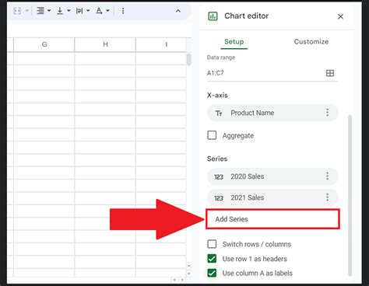Click the merge cells icon
Viewport: 369px width, 286px height.
click(17, 11)
